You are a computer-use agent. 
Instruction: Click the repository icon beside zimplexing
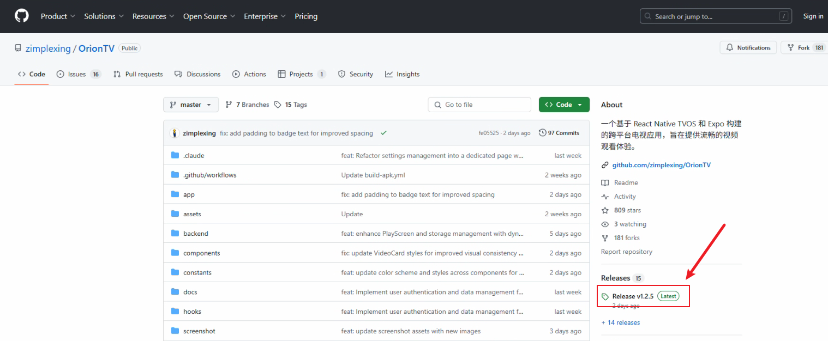18,48
